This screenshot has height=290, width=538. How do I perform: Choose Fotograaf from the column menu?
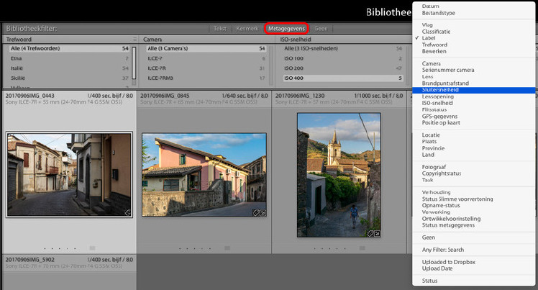click(434, 167)
